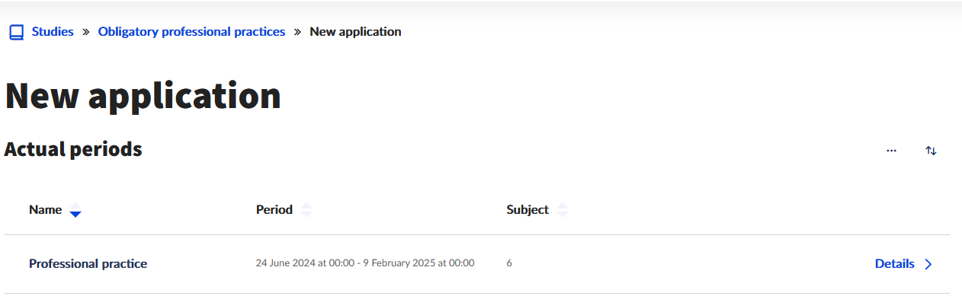Sort table by Subject column header
The image size is (962, 296).
tap(527, 210)
